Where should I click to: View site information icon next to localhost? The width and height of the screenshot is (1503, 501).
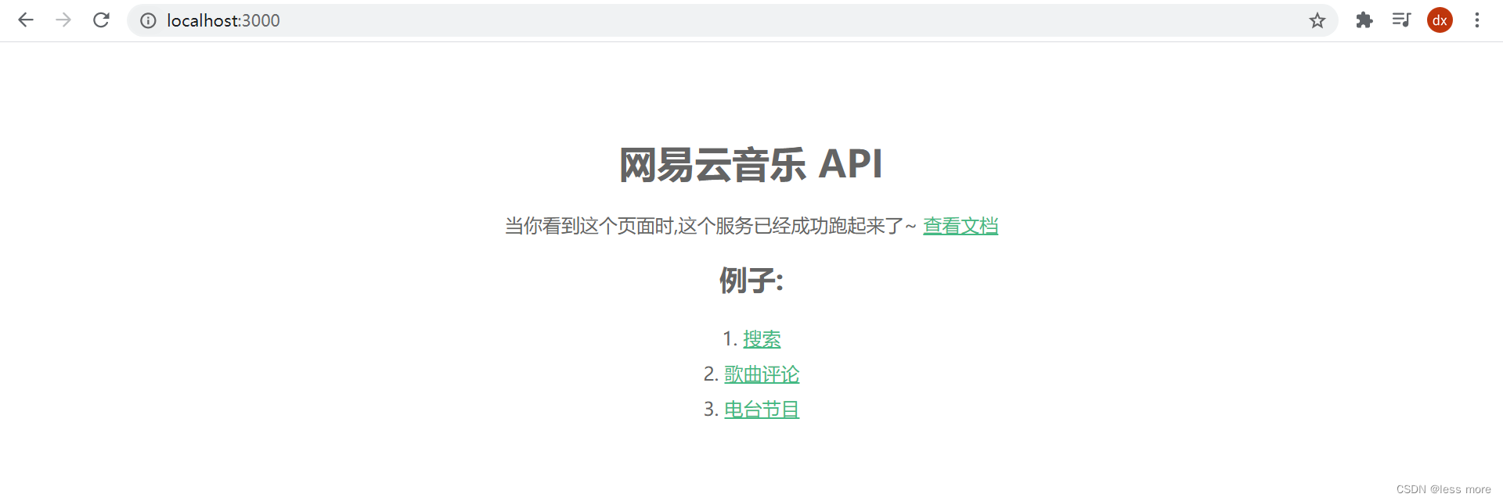(148, 20)
